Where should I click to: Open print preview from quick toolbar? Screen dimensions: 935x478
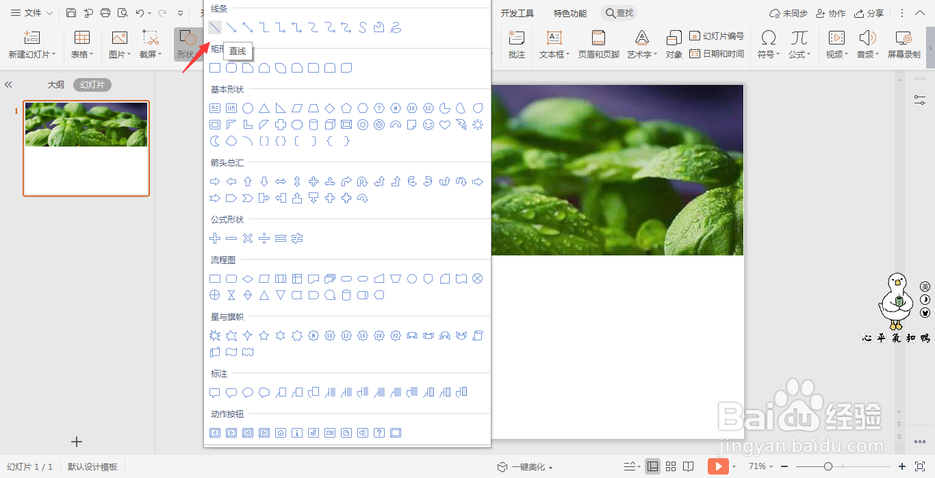point(123,13)
